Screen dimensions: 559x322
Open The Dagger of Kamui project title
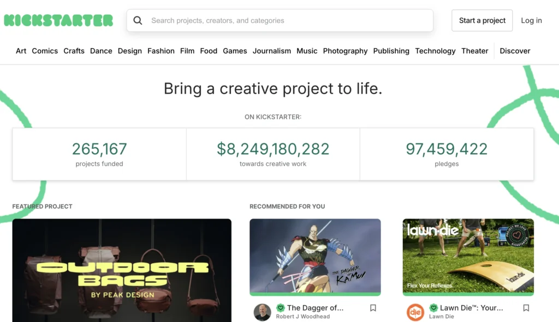point(316,307)
